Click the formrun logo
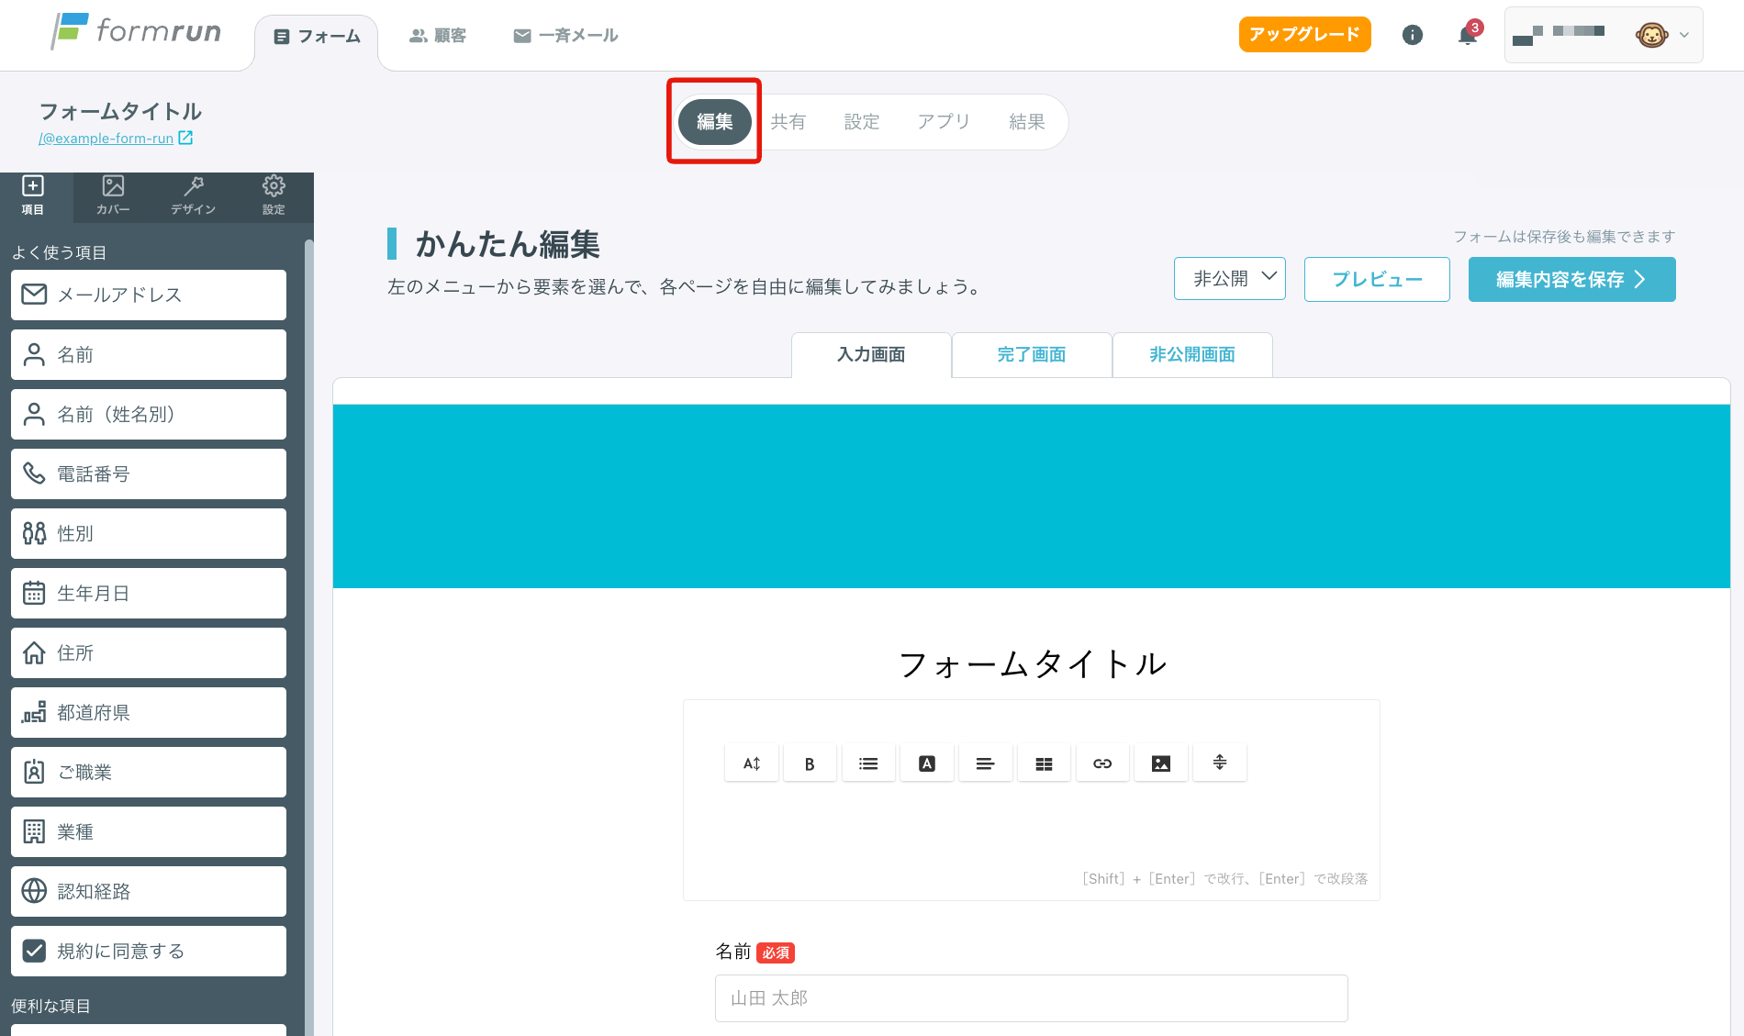Viewport: 1744px width, 1036px height. (x=136, y=32)
